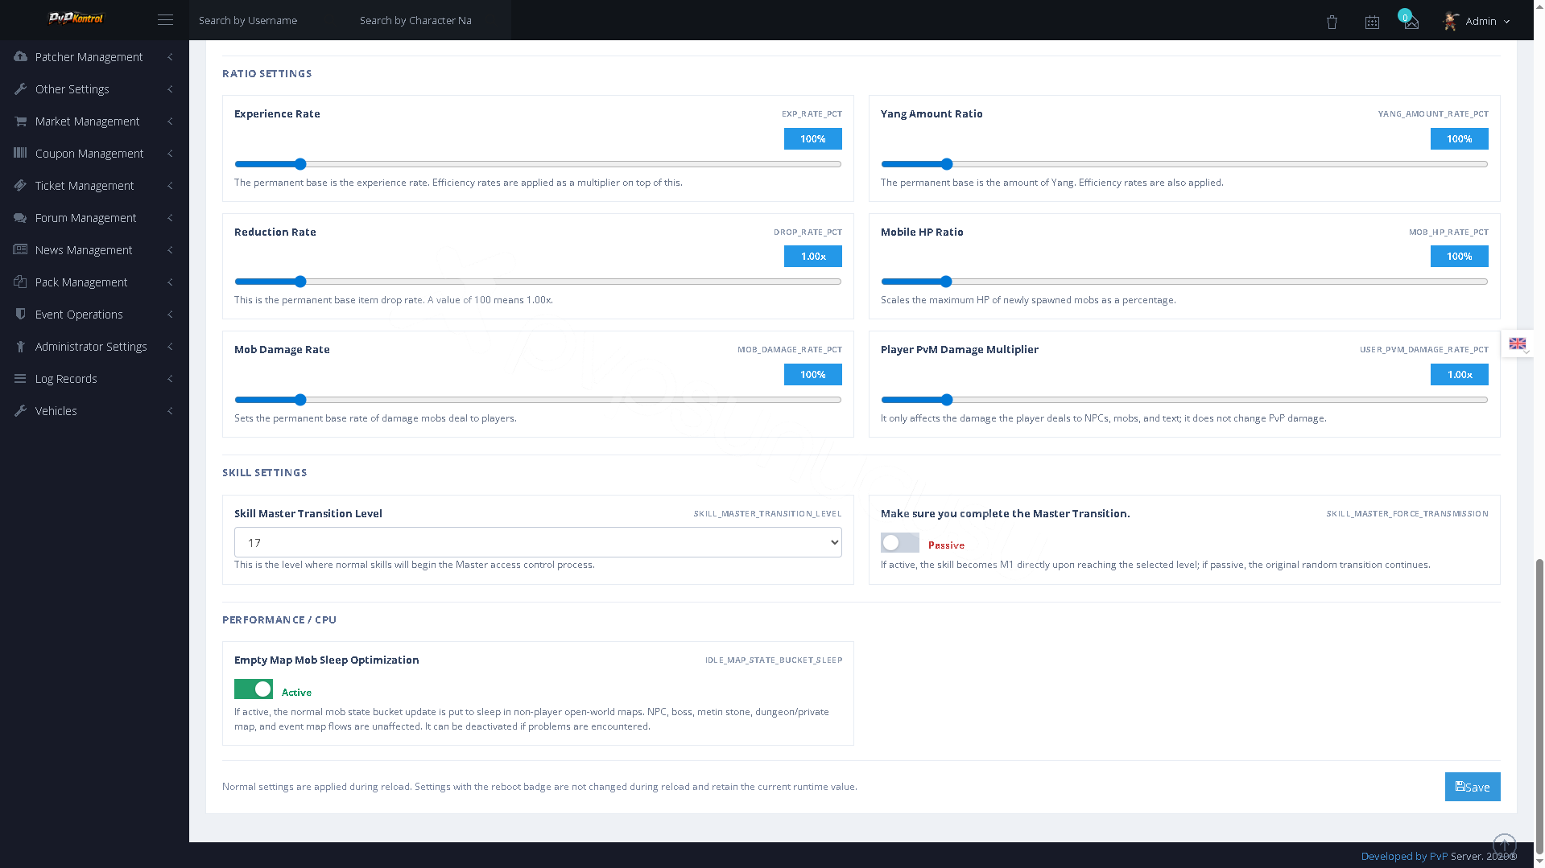Click the UK flag language icon
This screenshot has width=1545, height=868.
1518,343
